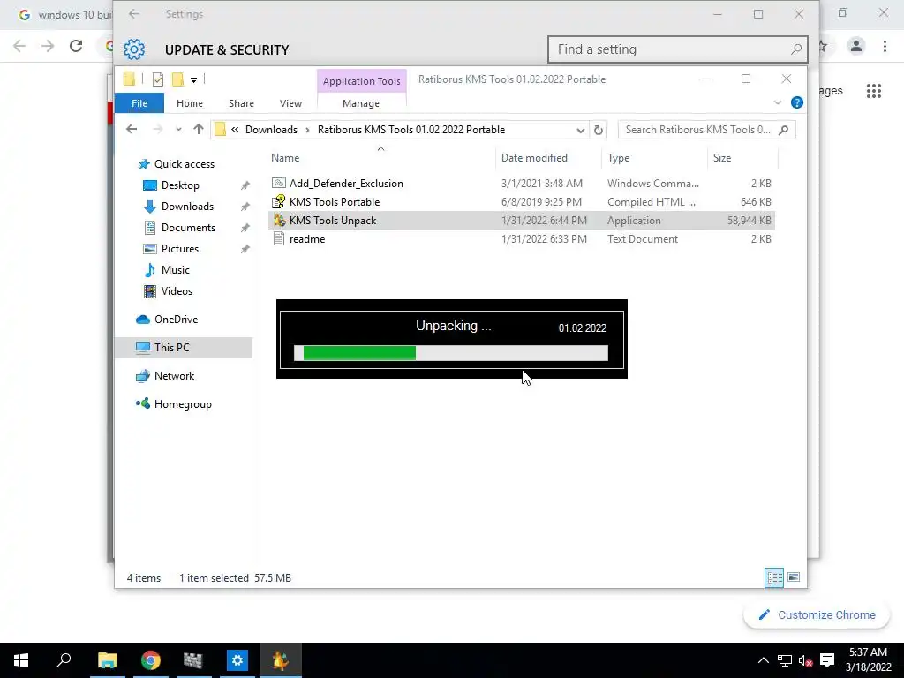Viewport: 904px width, 678px height.
Task: Select the Application Tools contextual tab
Action: (x=361, y=80)
